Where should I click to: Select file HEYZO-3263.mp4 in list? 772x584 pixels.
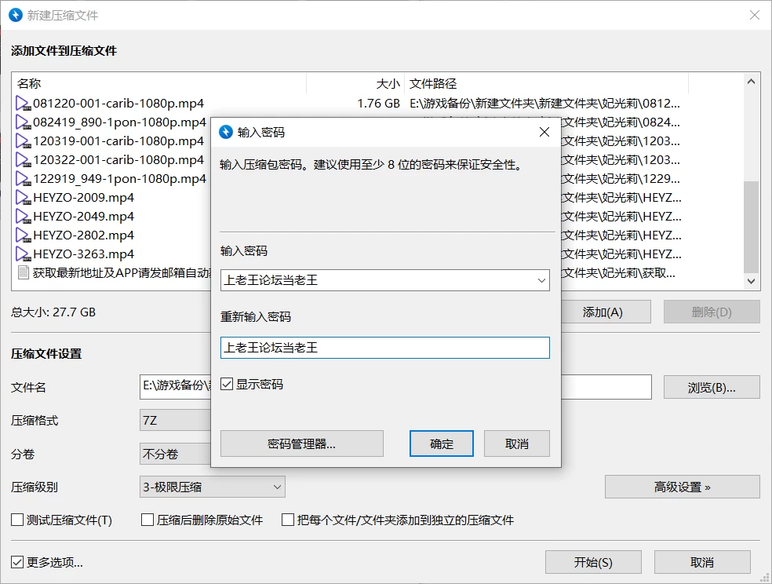coord(84,254)
